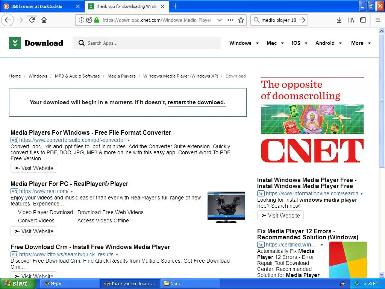Click Visit Website under Converter Suite ad

click(x=34, y=168)
